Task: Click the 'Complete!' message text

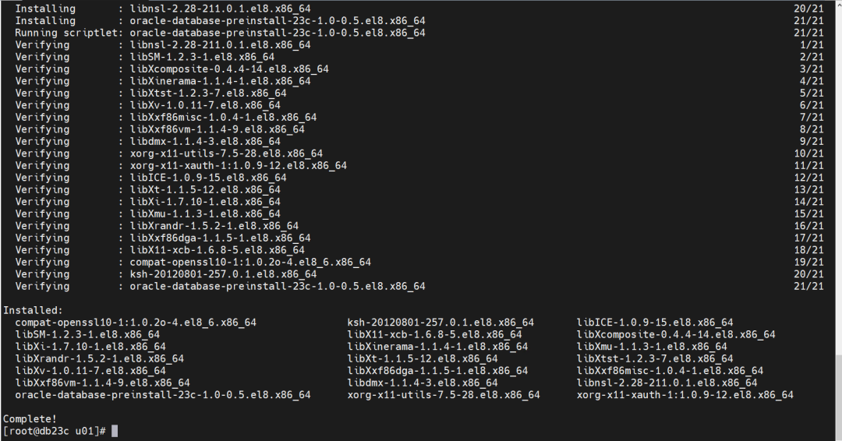Action: [30, 419]
